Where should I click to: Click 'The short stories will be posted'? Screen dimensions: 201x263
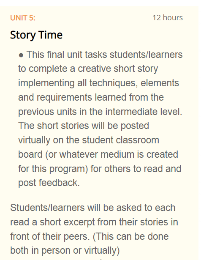tap(84, 126)
